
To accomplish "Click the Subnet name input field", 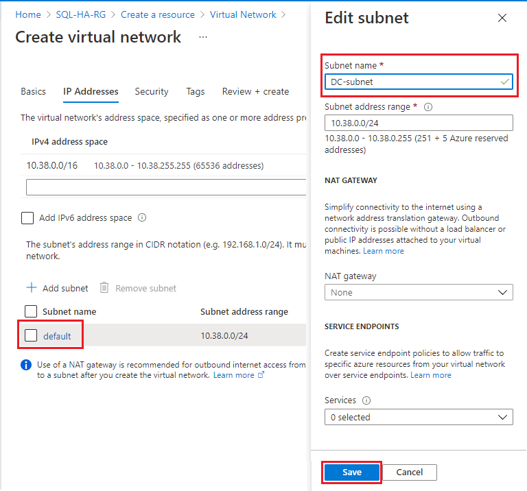I will (419, 82).
